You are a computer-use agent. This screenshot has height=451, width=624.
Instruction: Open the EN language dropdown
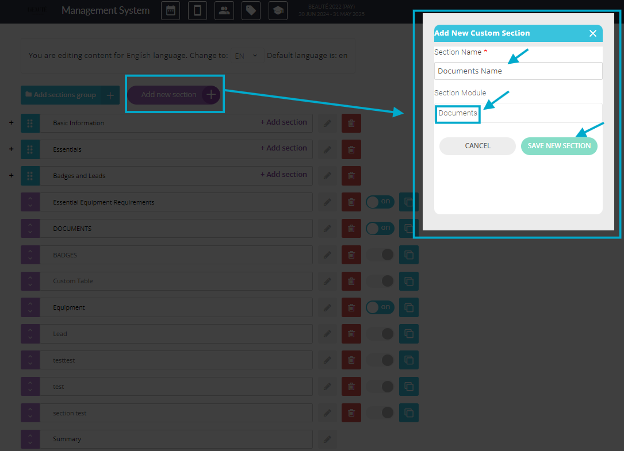(x=247, y=56)
